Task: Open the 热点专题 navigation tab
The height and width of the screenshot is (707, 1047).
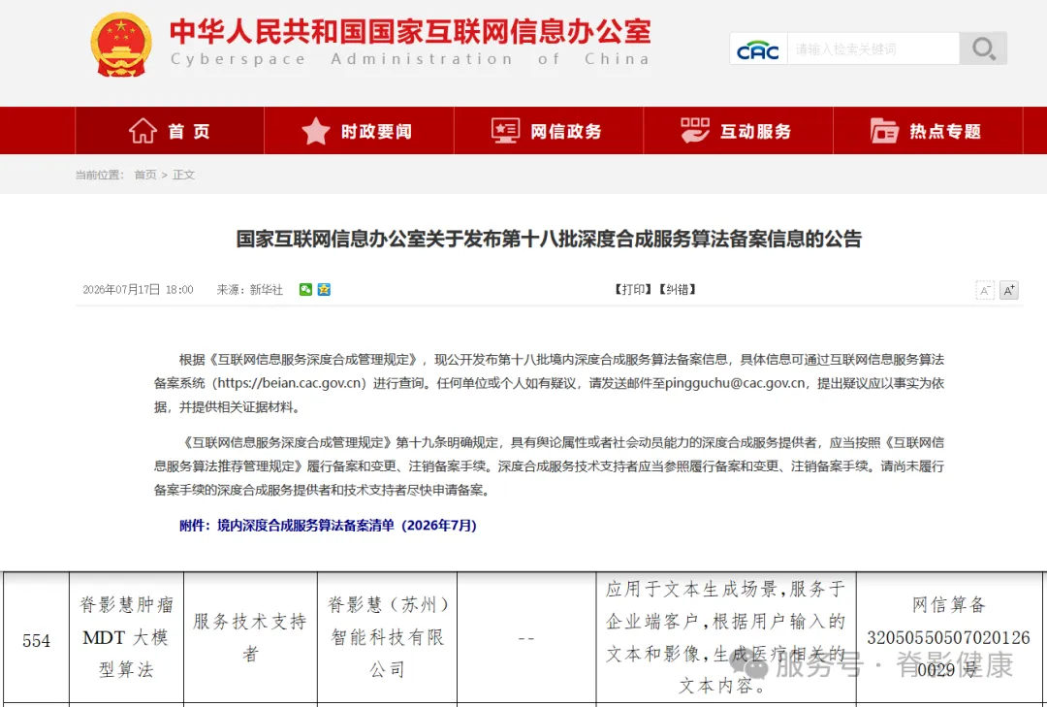Action: coord(928,131)
